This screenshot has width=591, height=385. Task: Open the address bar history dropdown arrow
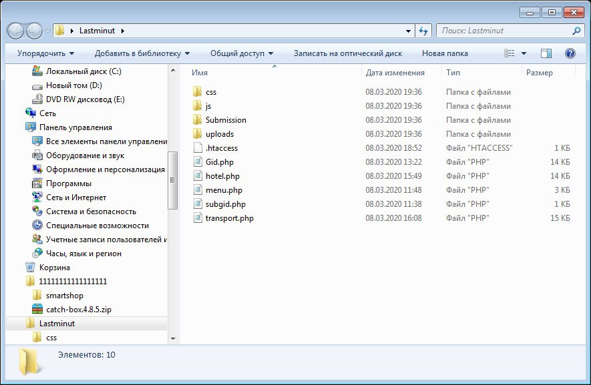(409, 31)
